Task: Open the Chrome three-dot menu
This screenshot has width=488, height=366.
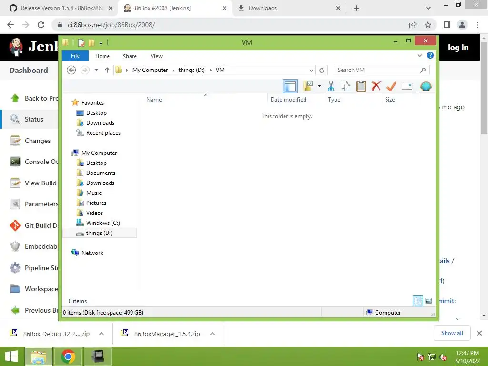Action: 478,25
